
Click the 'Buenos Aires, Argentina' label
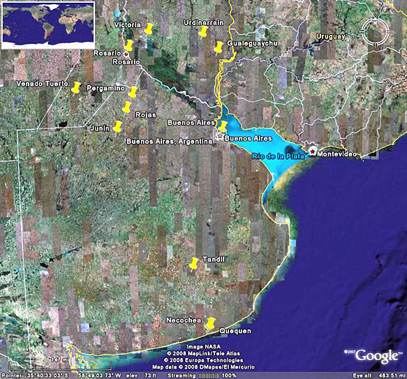pos(169,142)
